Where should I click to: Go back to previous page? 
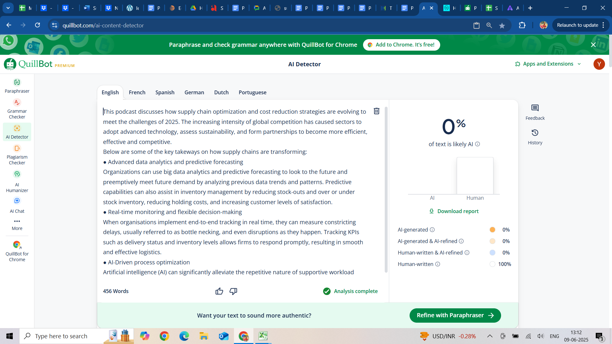[9, 25]
